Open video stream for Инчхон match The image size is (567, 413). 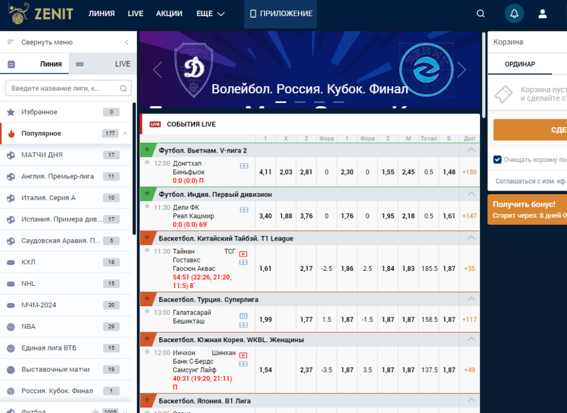(244, 356)
